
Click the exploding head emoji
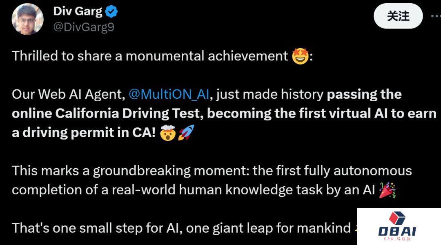point(167,133)
